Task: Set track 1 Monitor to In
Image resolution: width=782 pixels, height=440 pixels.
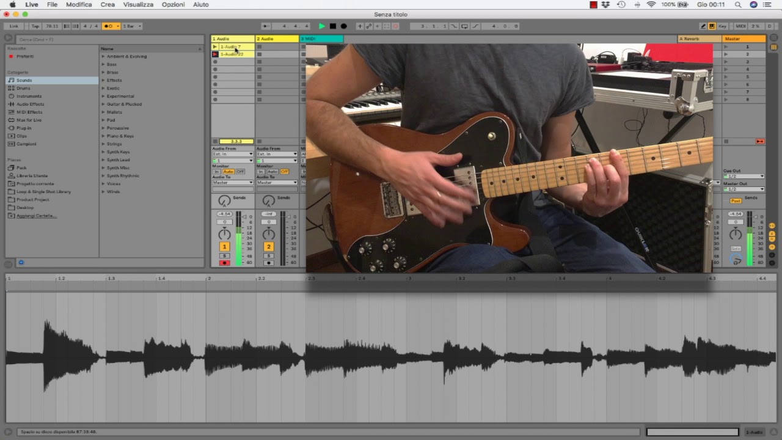Action: (x=216, y=172)
